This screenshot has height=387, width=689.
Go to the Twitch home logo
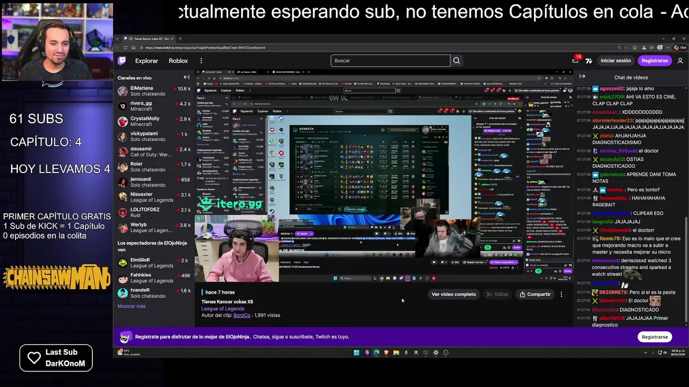coord(122,61)
